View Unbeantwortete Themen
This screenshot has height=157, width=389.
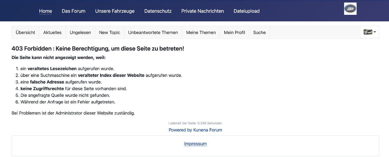tap(153, 32)
